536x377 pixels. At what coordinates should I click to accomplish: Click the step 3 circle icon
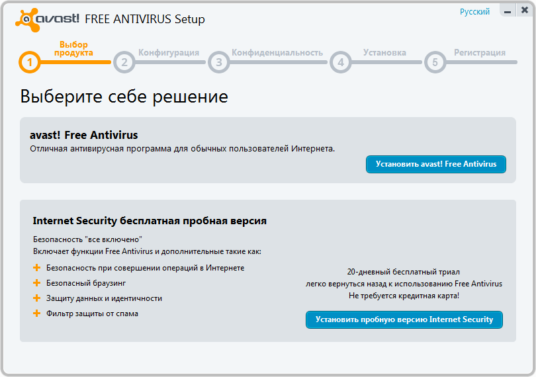(218, 63)
